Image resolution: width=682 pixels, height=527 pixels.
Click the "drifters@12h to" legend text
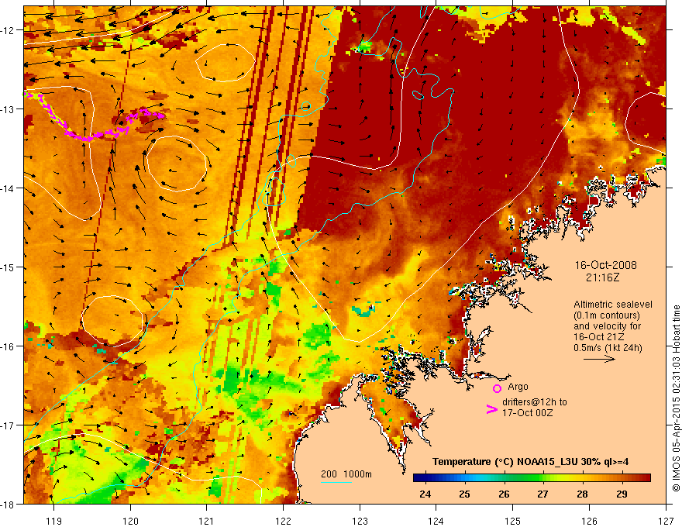[x=535, y=402]
